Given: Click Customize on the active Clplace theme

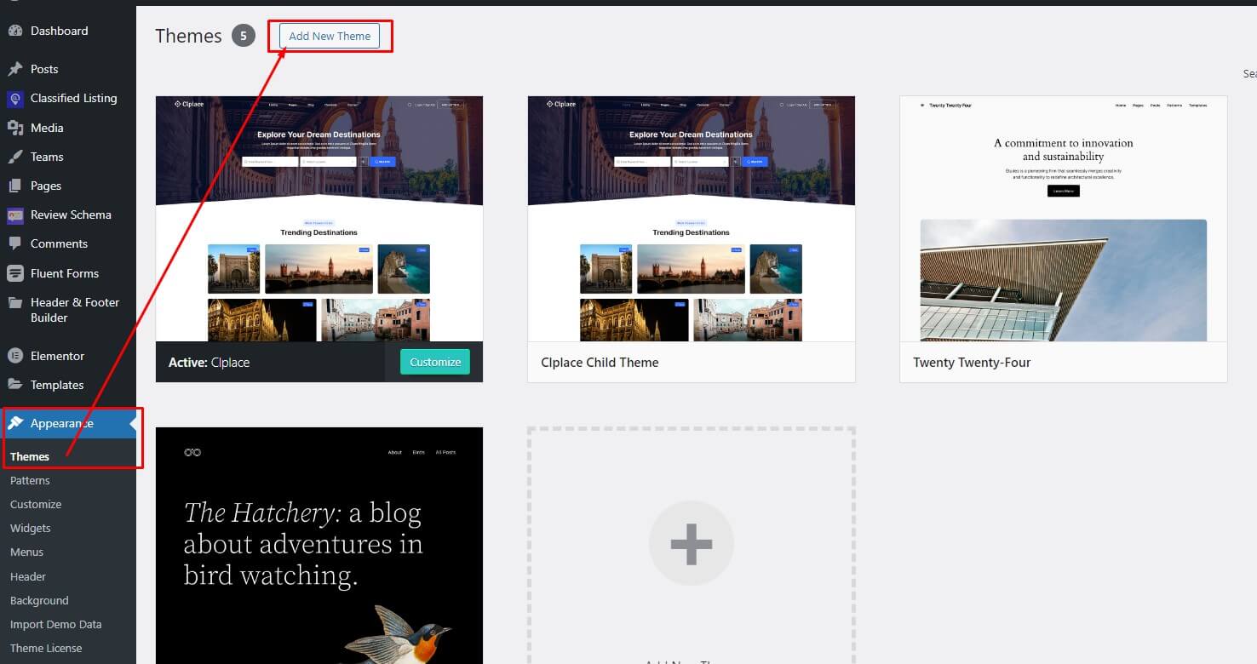Looking at the screenshot, I should point(435,362).
